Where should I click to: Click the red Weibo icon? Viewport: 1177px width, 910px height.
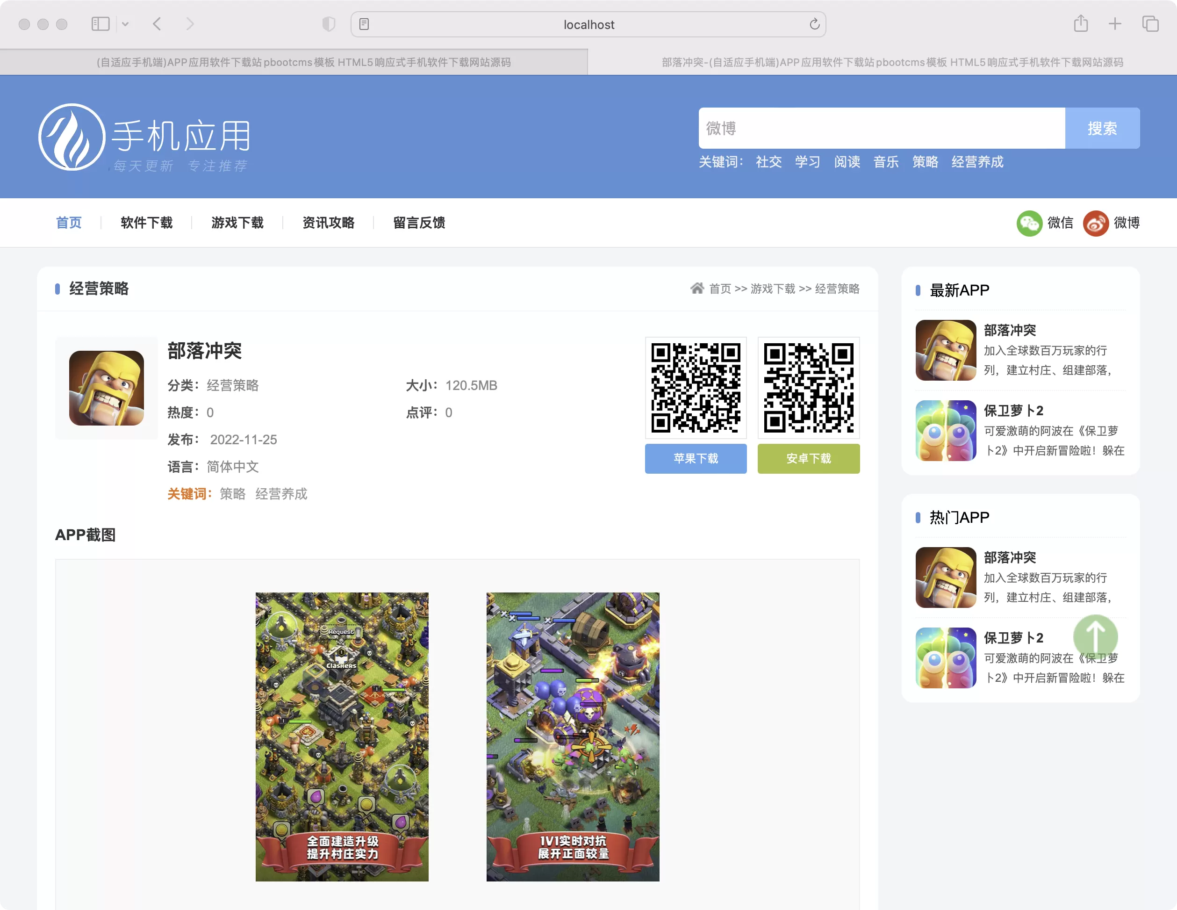point(1096,223)
